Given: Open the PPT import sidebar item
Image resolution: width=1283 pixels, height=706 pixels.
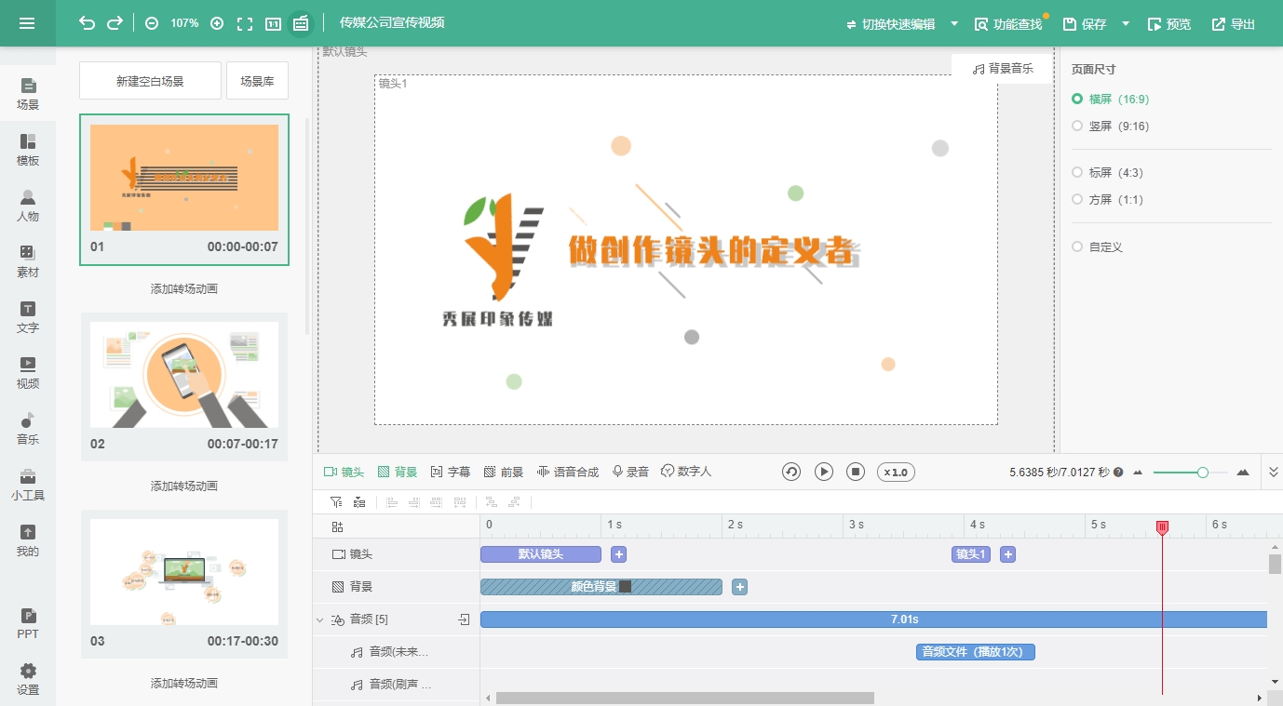Looking at the screenshot, I should click(x=28, y=624).
